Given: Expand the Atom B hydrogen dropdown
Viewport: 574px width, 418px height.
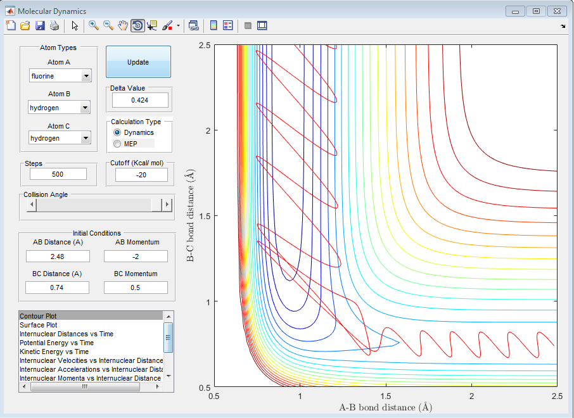Looking at the screenshot, I should coord(86,108).
